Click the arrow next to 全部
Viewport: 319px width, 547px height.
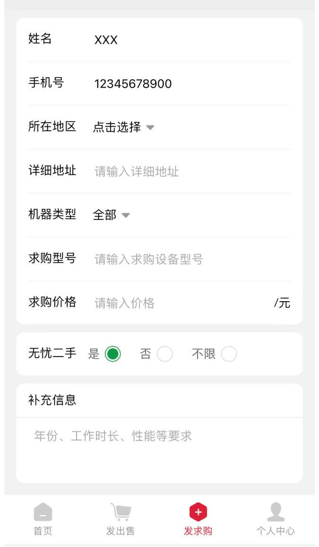click(126, 215)
